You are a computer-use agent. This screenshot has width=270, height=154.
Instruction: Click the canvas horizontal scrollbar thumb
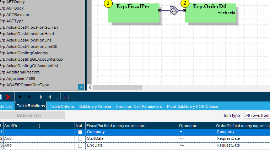click(118, 87)
